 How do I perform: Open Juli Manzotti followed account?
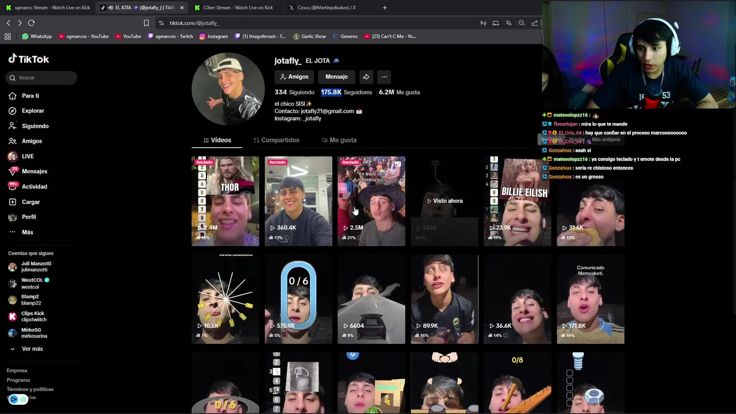click(30, 267)
